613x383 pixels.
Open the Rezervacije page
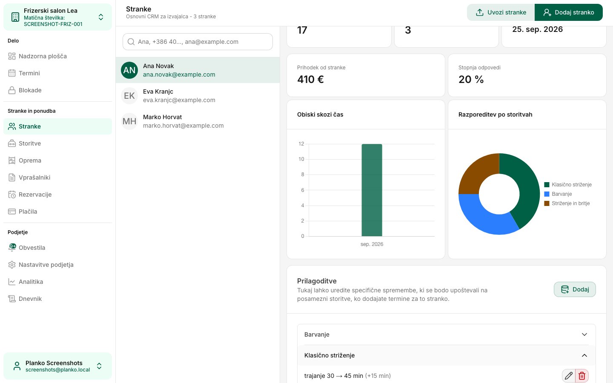tap(57, 194)
